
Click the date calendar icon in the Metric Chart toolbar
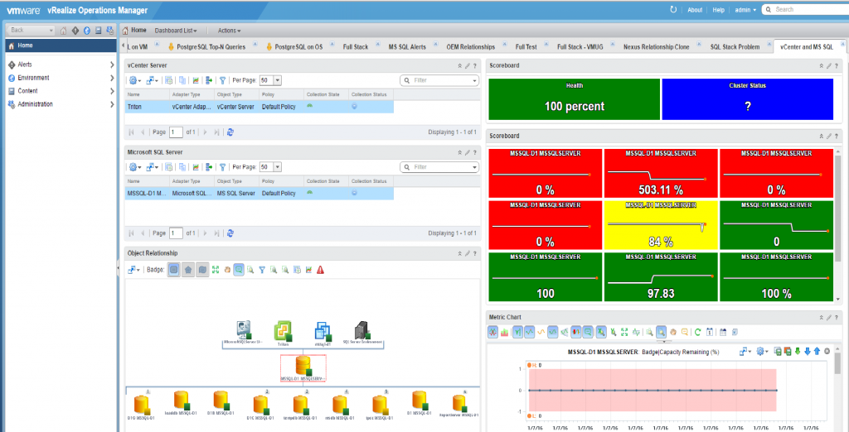[x=710, y=332]
